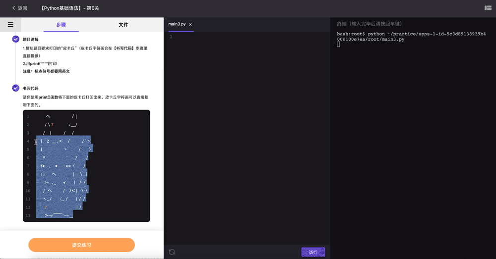The width and height of the screenshot is (496, 259).
Task: Click line 13 of the Pikachu code block
Action: (86, 215)
